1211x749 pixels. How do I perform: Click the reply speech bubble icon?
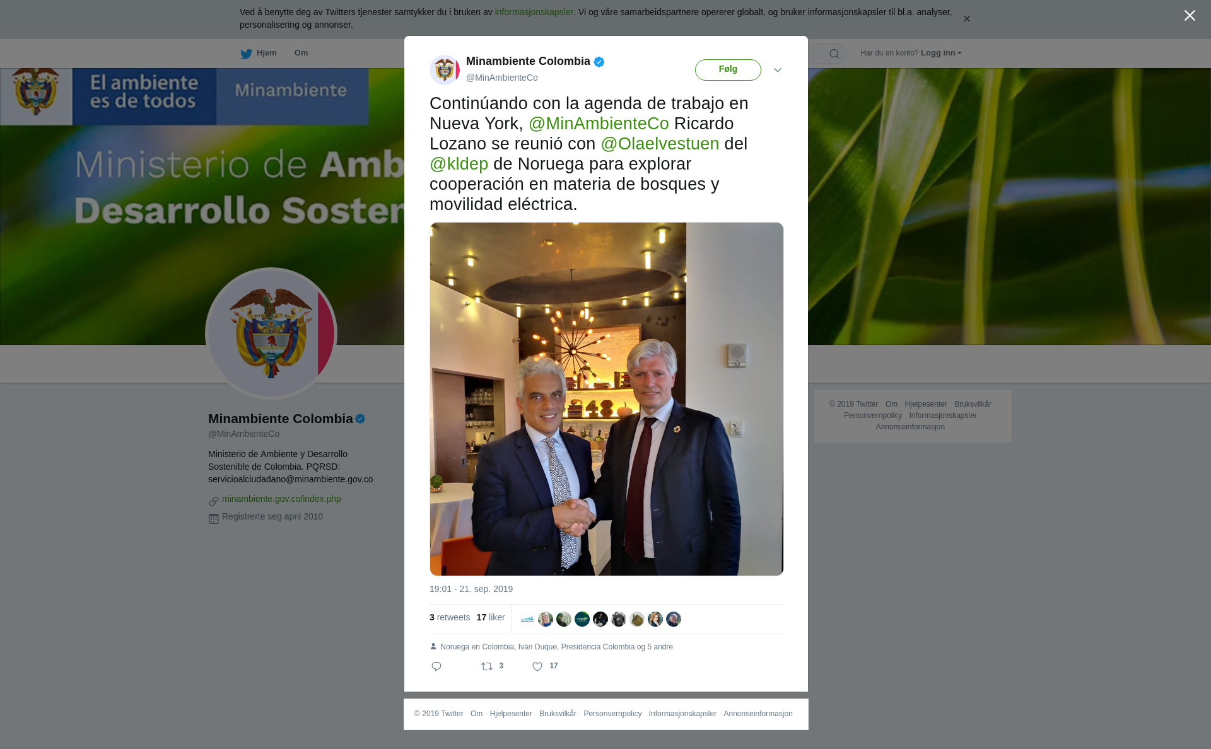point(436,666)
